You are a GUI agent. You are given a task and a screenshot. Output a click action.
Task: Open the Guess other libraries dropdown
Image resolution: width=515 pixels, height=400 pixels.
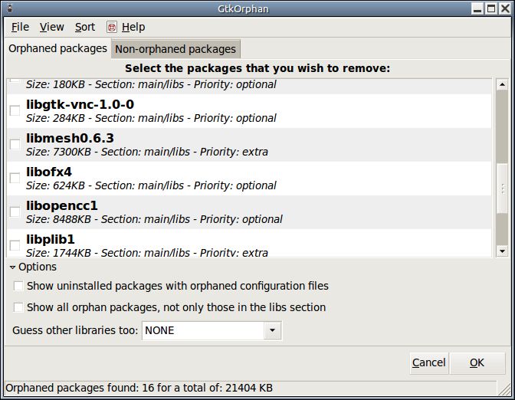click(212, 330)
